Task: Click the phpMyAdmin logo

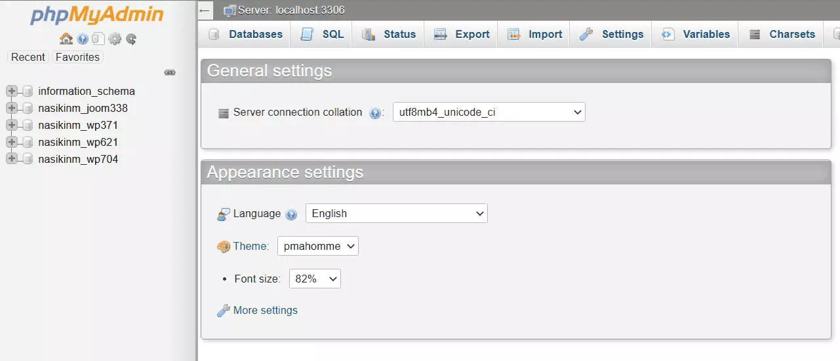Action: pos(97,15)
